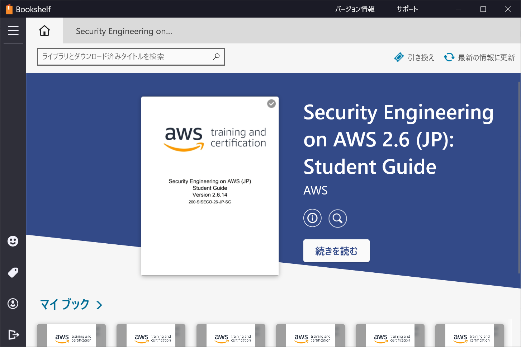The width and height of the screenshot is (521, 347).
Task: Open the hamburger navigation menu
Action: pos(13,31)
